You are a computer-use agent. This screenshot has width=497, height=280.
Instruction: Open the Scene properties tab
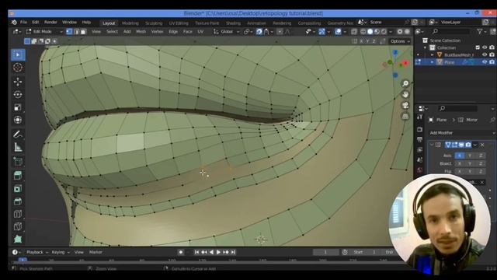(x=420, y=159)
